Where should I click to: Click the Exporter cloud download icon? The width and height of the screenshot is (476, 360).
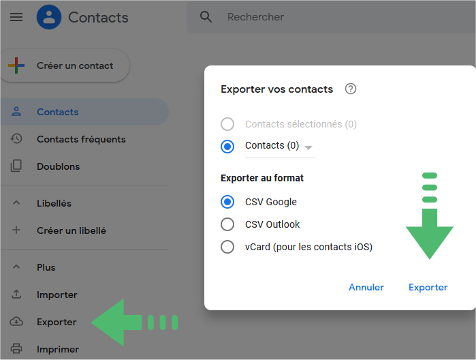16,321
